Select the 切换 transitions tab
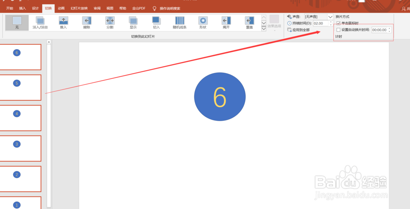 [x=48, y=8]
